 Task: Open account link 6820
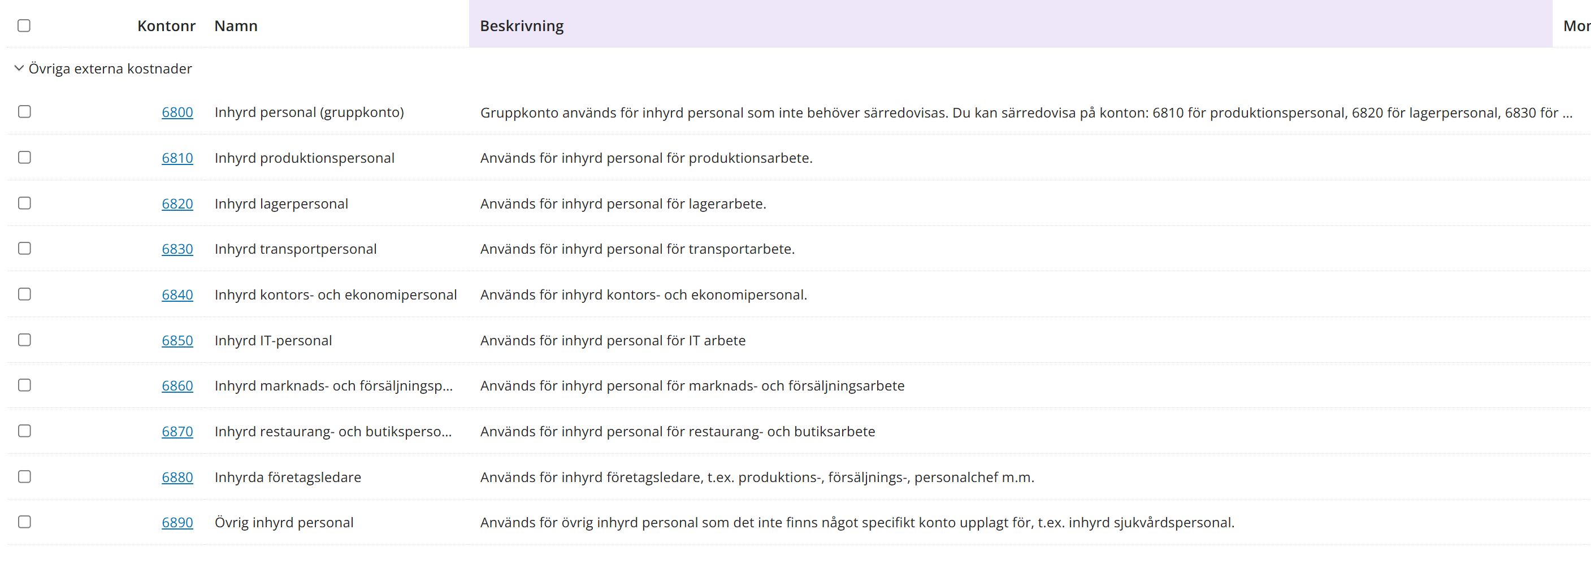[x=177, y=204]
